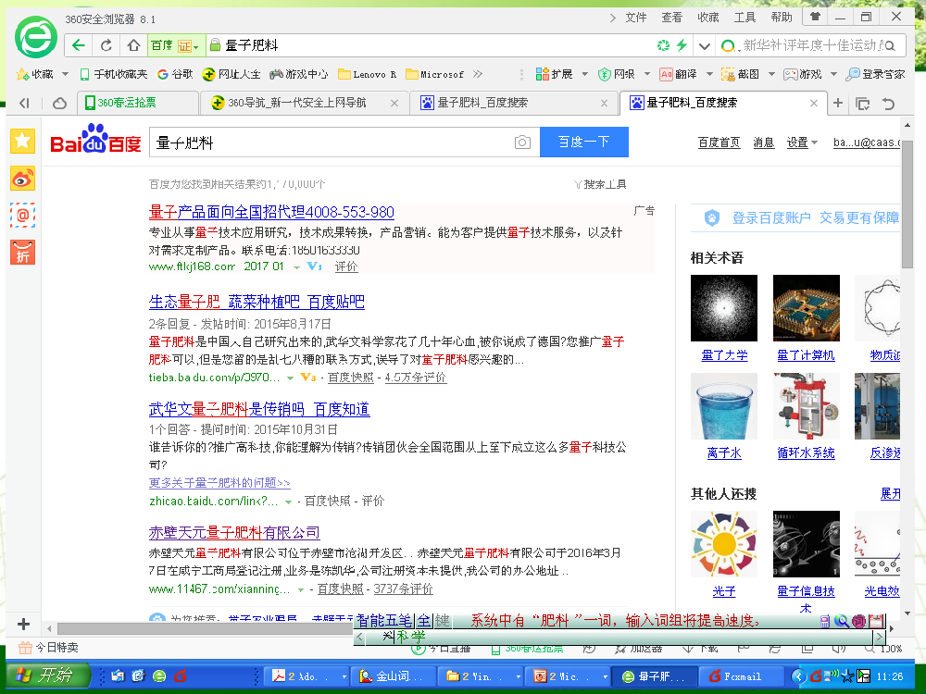
Task: Expand the 截图 dropdown arrow
Action: [771, 74]
